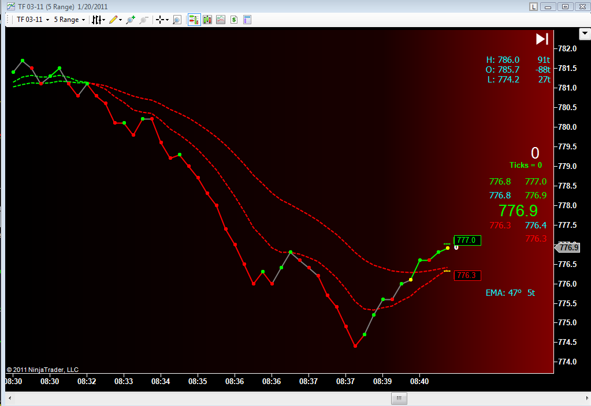This screenshot has height=406, width=591.
Task: Click the 08:40 time axis label
Action: [419, 381]
